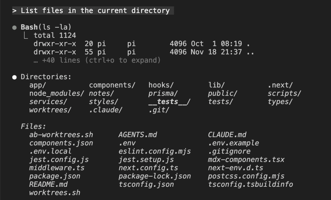Select the components/ directory name
The height and width of the screenshot is (200, 331).
[112, 85]
